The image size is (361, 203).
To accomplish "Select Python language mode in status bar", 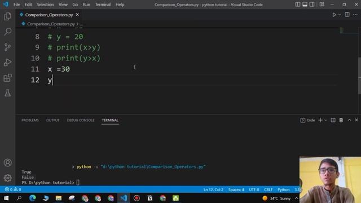I will coord(283,189).
